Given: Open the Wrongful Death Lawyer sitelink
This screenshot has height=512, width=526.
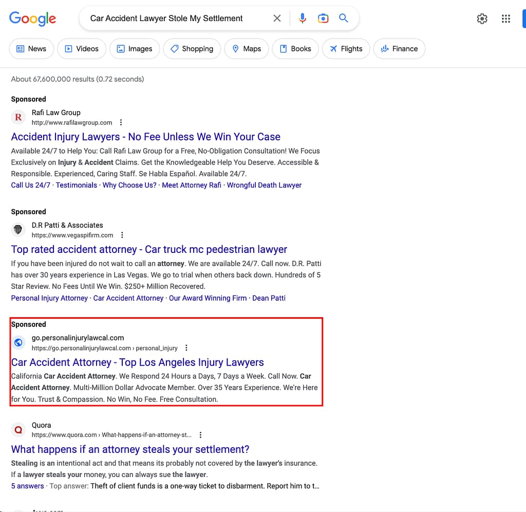Looking at the screenshot, I should [265, 185].
